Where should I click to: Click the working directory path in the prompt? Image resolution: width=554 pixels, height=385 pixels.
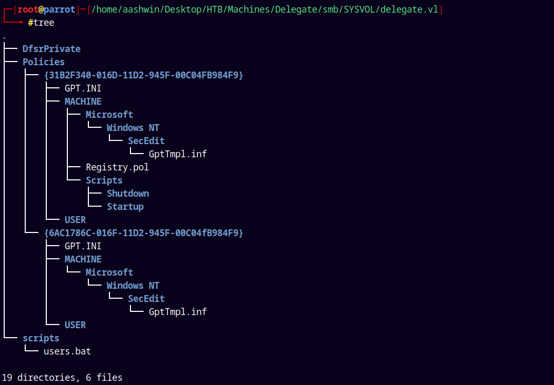pos(264,9)
